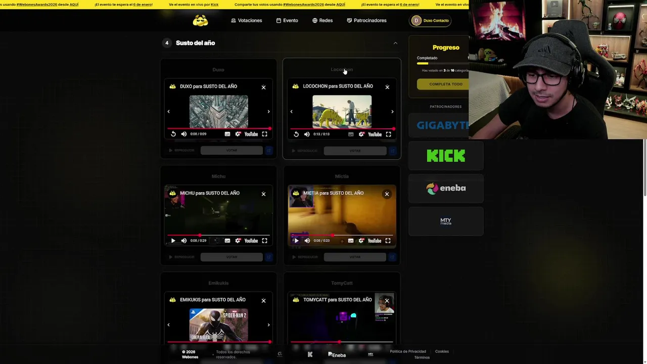Open settings gear on MICHU video
This screenshot has width=647, height=364.
238,241
